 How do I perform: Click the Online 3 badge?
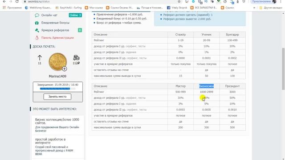click(75, 15)
